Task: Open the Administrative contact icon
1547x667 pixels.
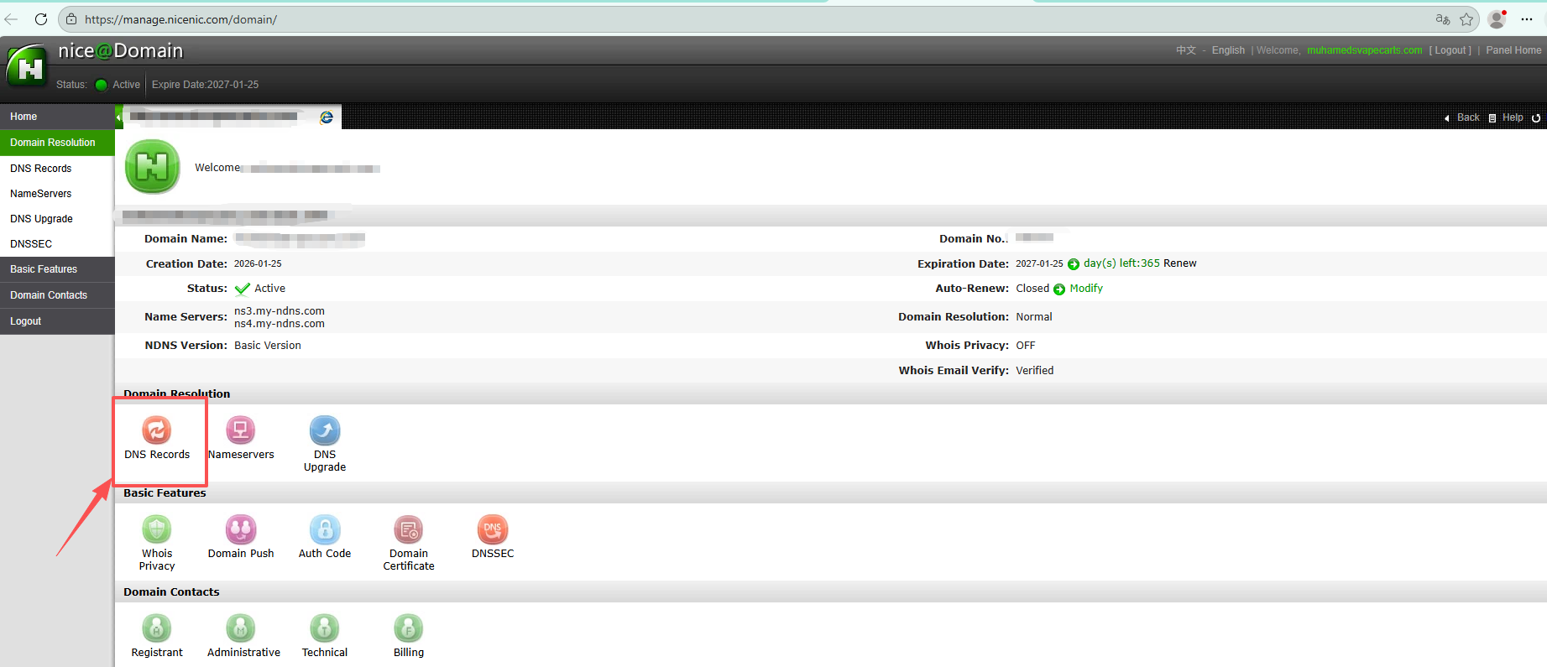Action: (x=241, y=628)
